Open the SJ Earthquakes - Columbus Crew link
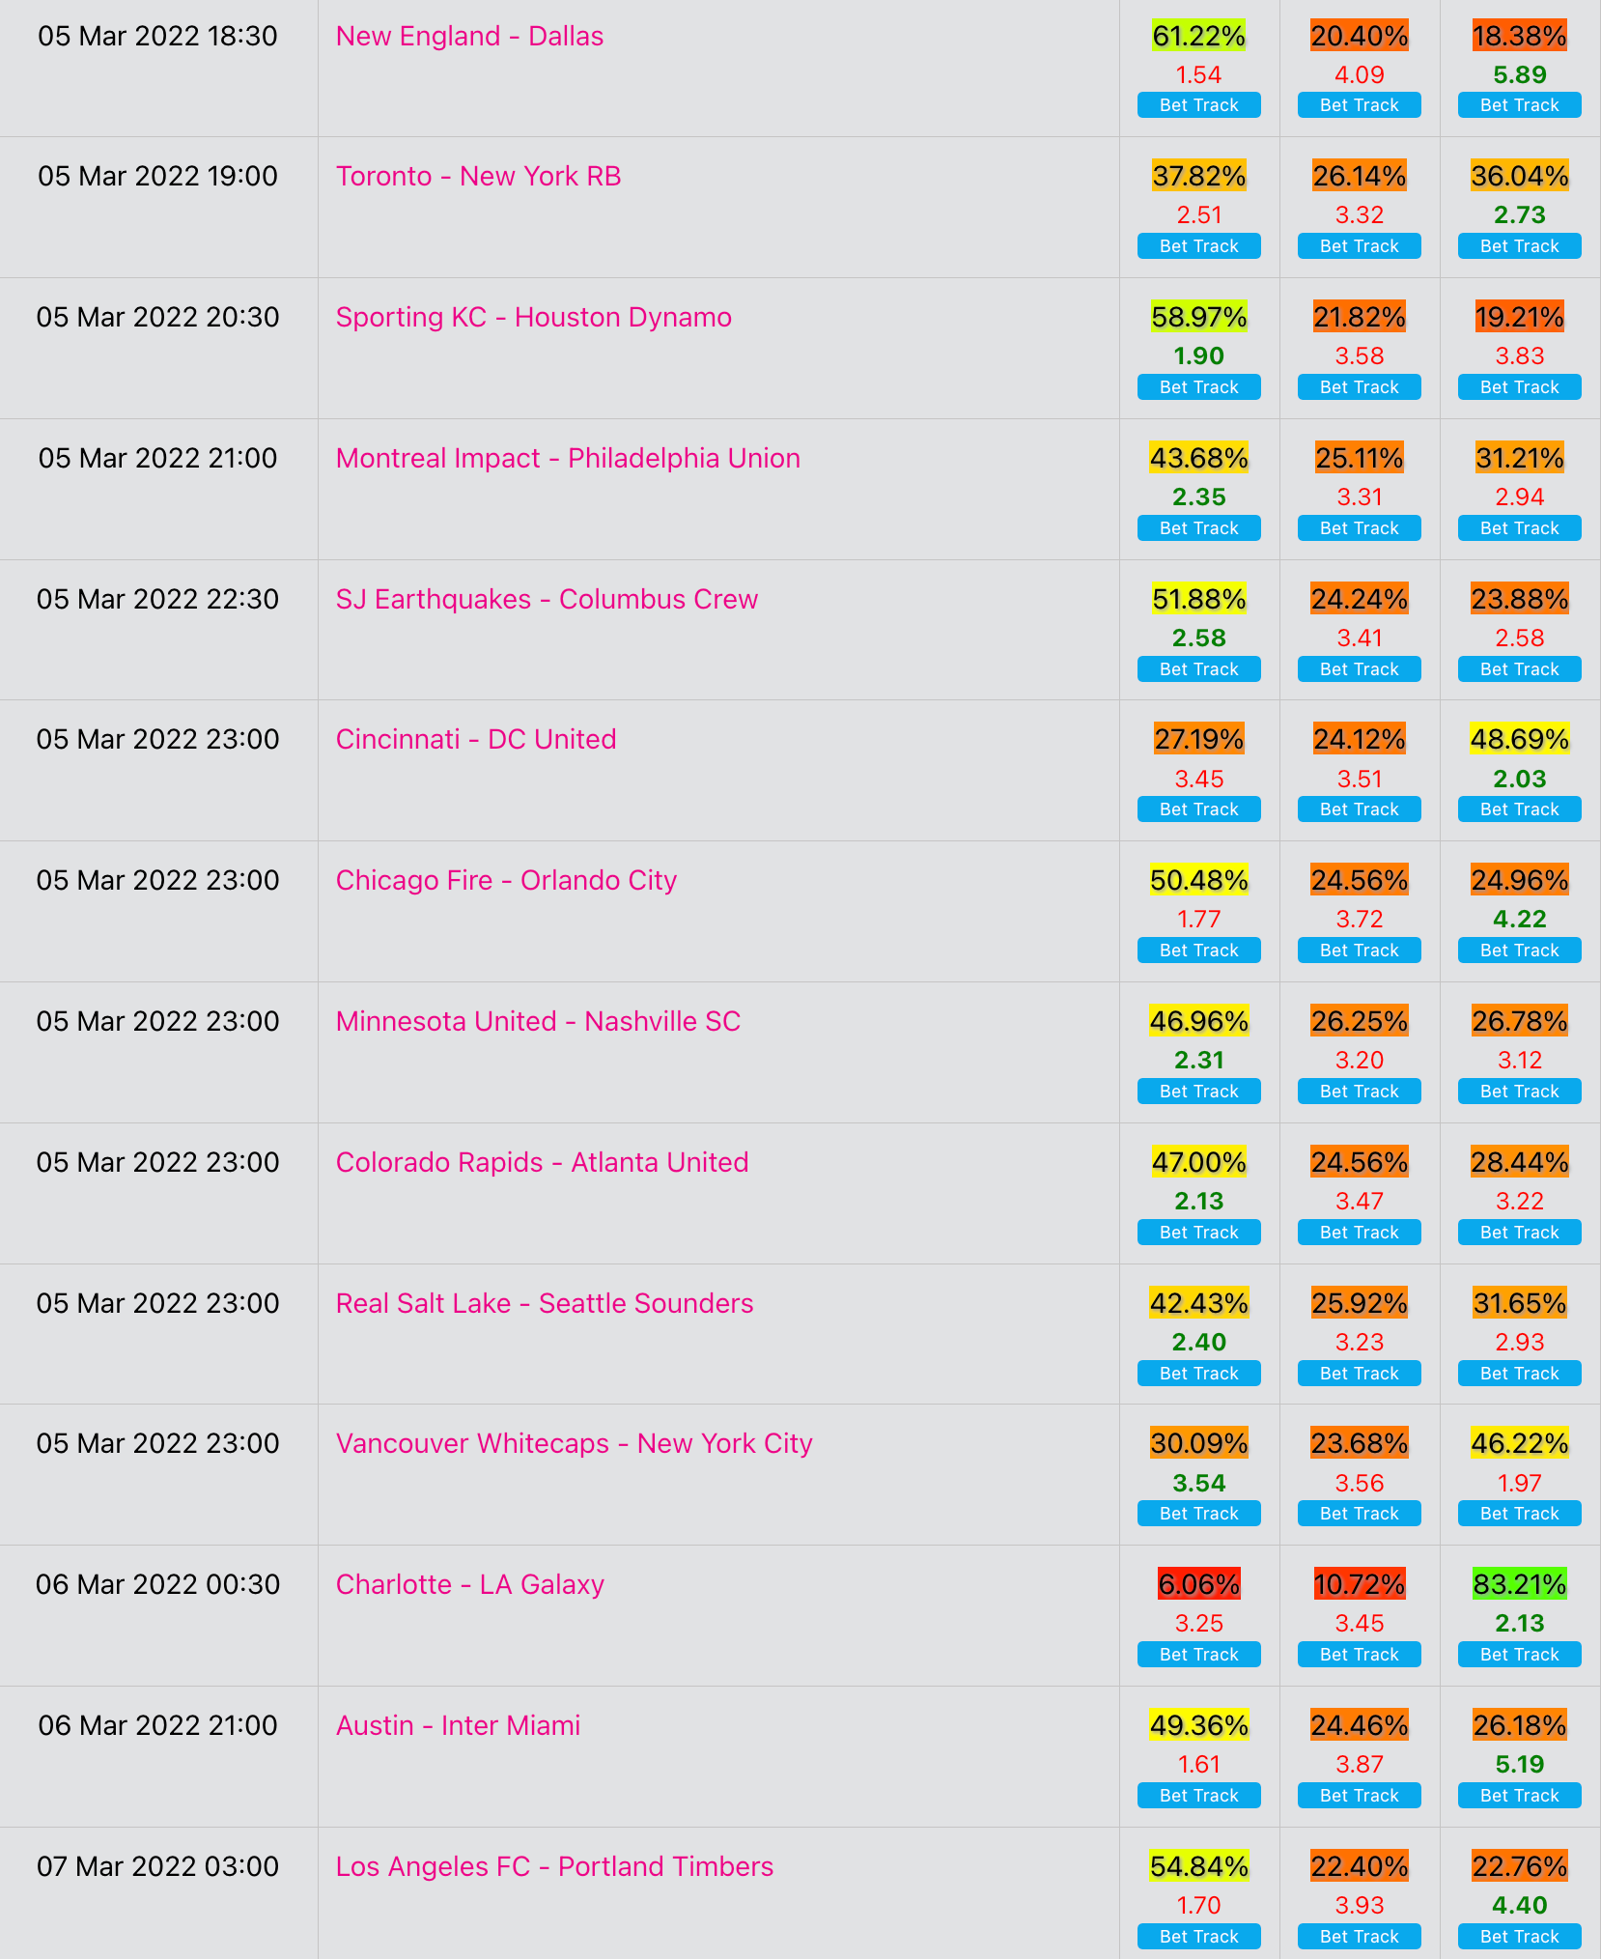 (x=547, y=600)
